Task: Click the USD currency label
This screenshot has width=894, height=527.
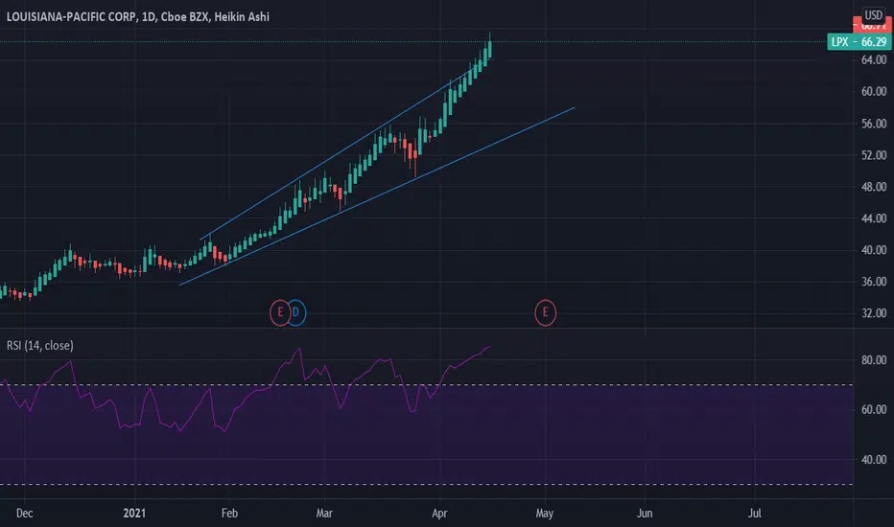Action: pyautogui.click(x=873, y=15)
